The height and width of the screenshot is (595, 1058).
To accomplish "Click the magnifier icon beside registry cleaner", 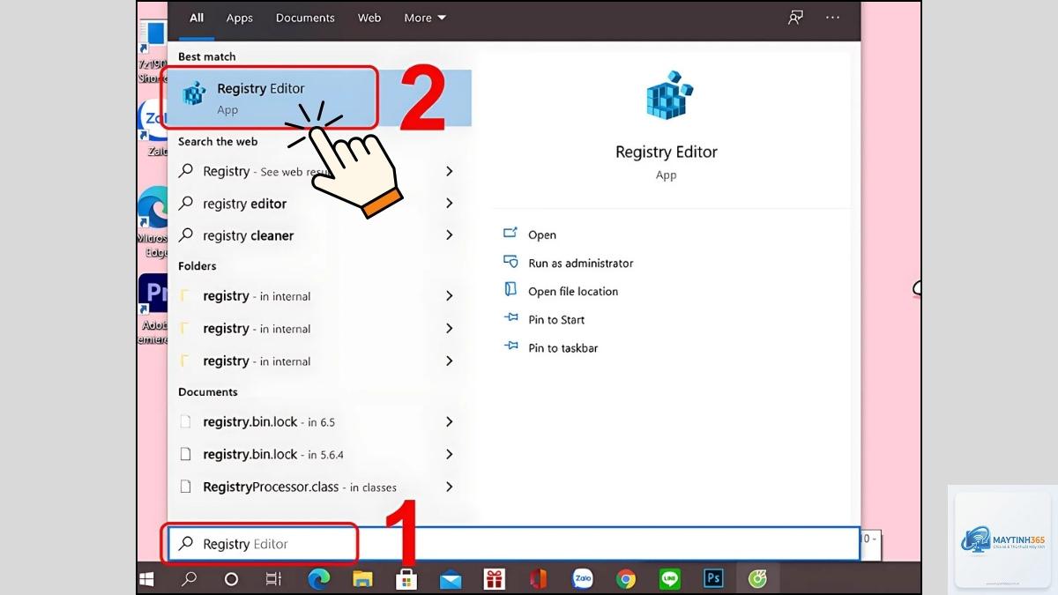I will tap(186, 235).
